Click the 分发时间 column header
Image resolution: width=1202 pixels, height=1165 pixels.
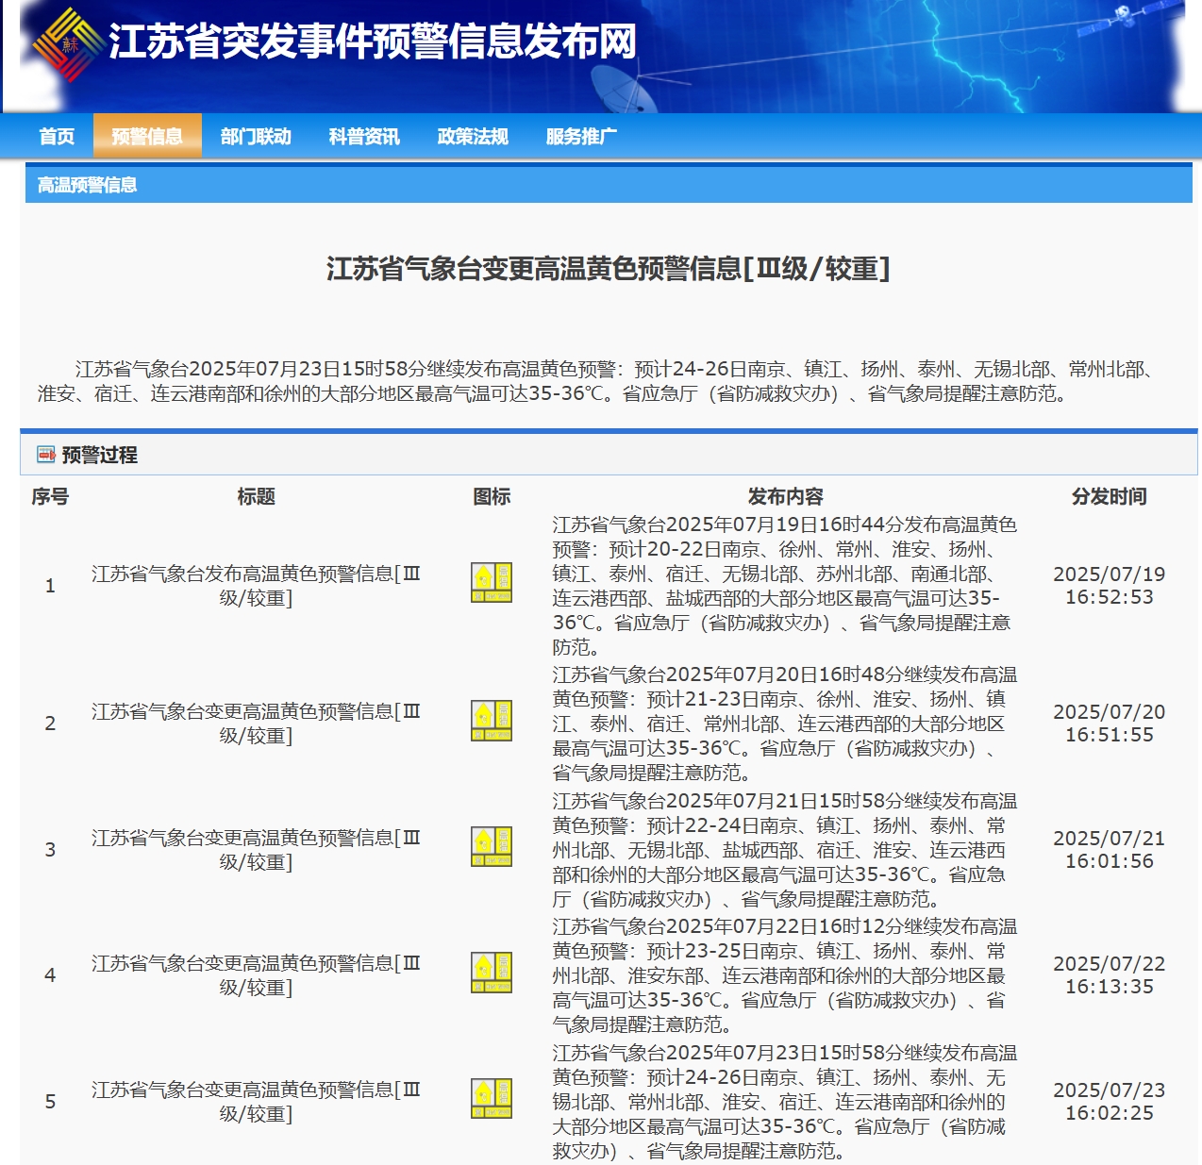click(1110, 497)
